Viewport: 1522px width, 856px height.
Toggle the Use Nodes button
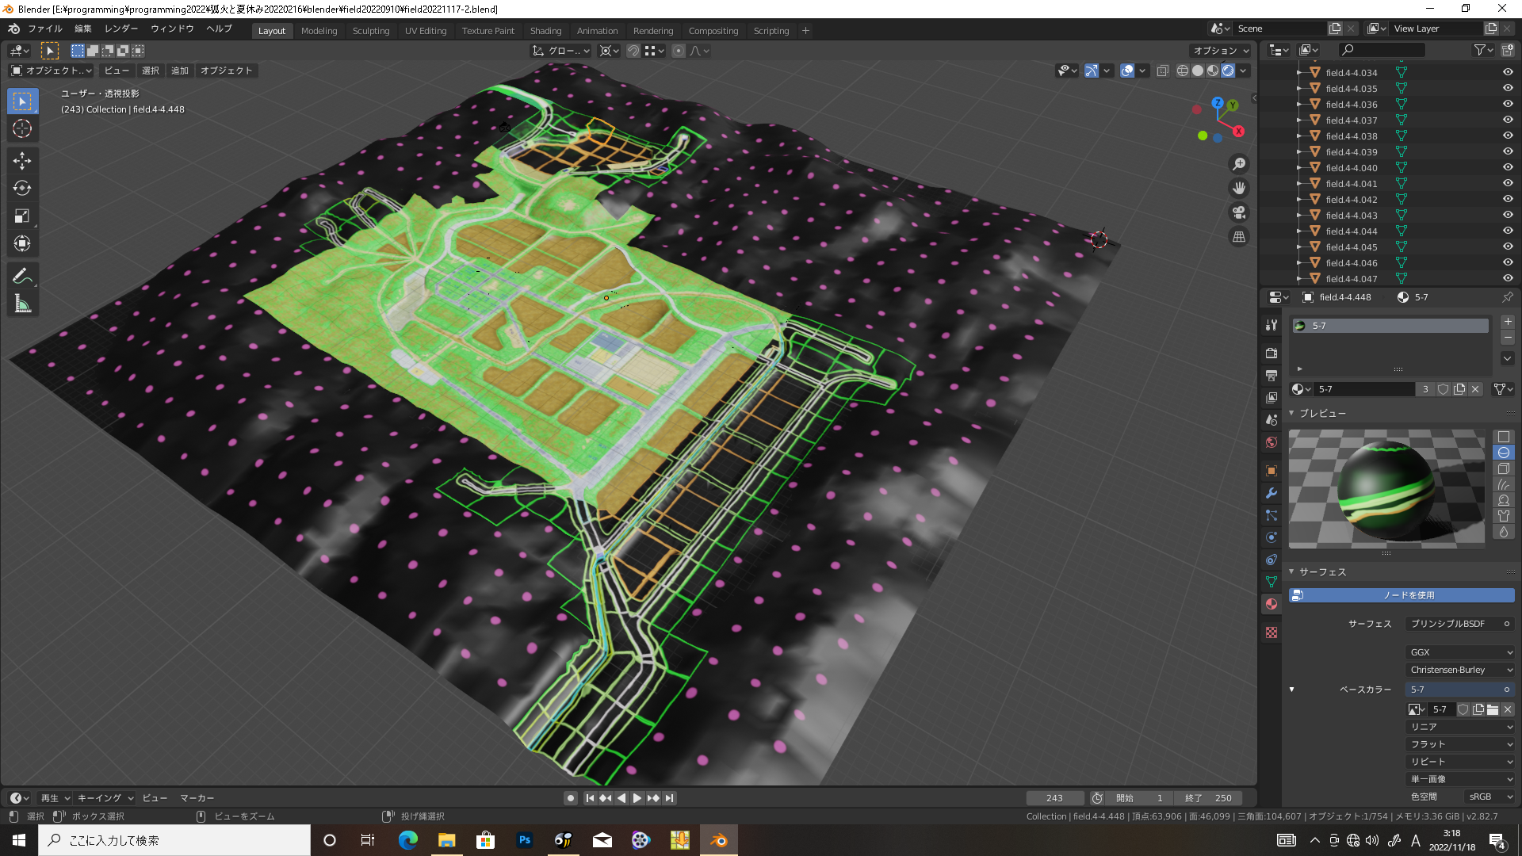1402,595
